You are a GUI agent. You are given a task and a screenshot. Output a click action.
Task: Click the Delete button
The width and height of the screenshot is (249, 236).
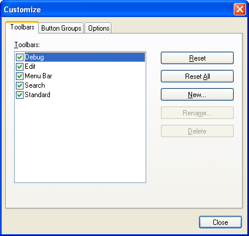click(197, 131)
